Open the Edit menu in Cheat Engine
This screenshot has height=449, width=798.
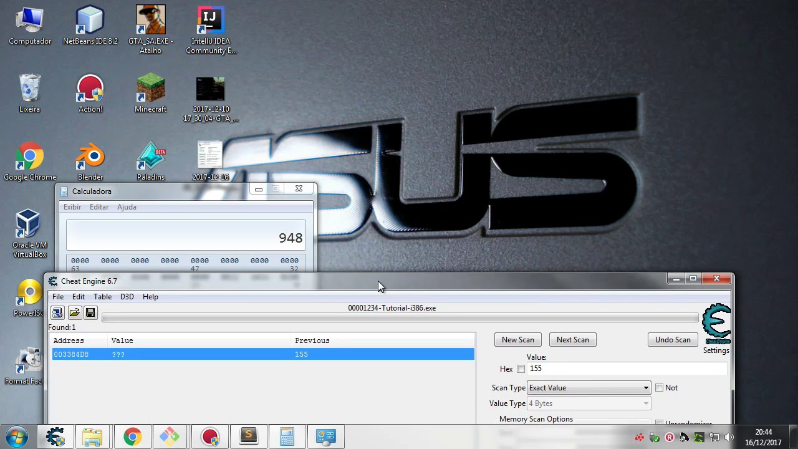[x=79, y=297]
